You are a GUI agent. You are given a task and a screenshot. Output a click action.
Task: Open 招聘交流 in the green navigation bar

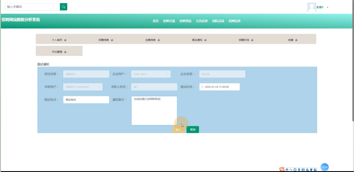coord(169,21)
